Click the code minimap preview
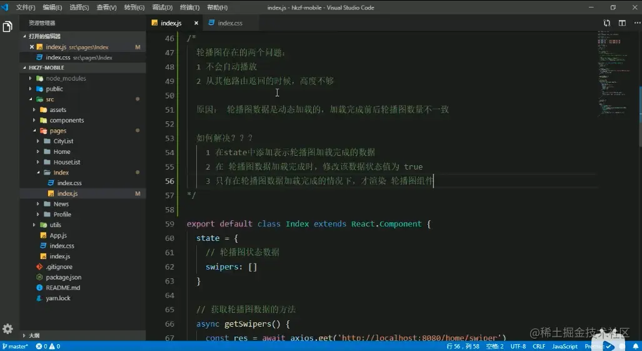 614,74
